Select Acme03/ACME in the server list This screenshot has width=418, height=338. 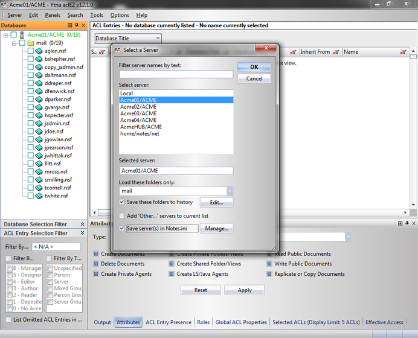click(x=176, y=113)
